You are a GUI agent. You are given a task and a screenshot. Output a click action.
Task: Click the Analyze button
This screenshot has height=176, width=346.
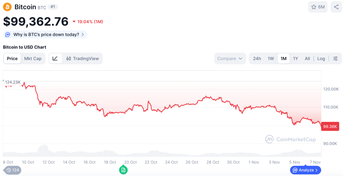tap(305, 170)
